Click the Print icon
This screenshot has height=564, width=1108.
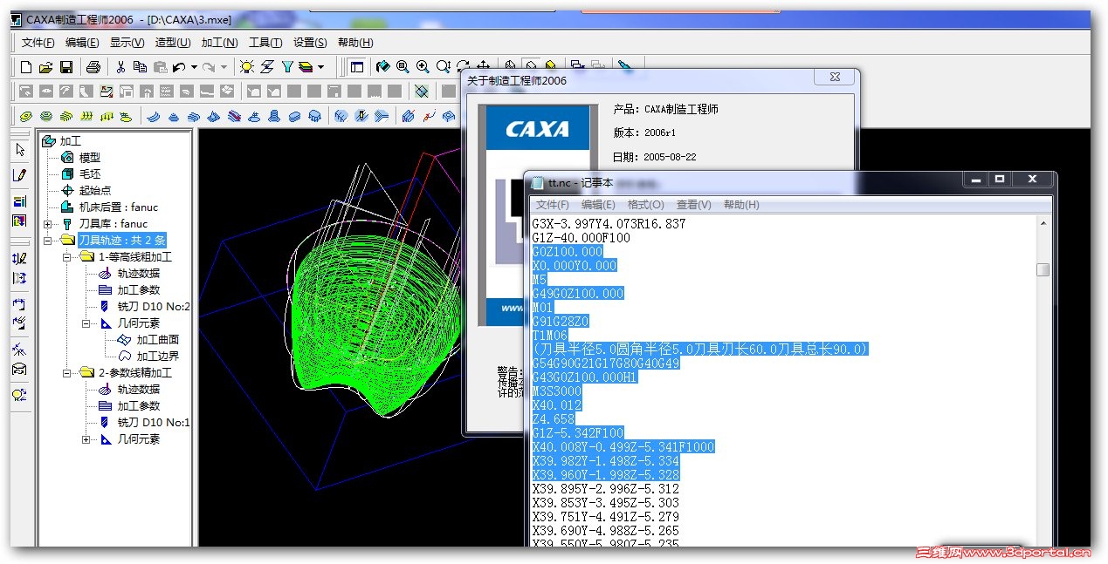pos(93,67)
